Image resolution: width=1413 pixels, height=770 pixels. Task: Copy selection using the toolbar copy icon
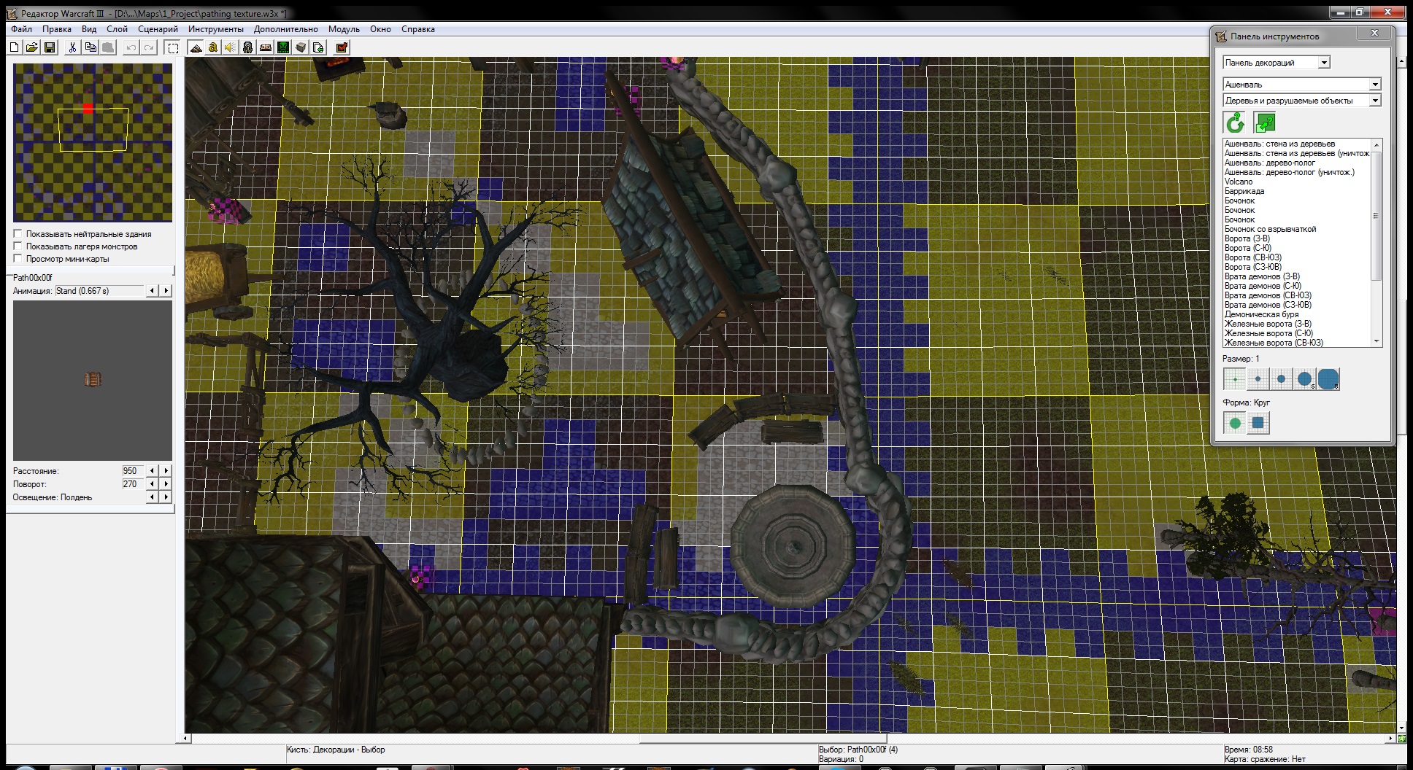(x=91, y=47)
